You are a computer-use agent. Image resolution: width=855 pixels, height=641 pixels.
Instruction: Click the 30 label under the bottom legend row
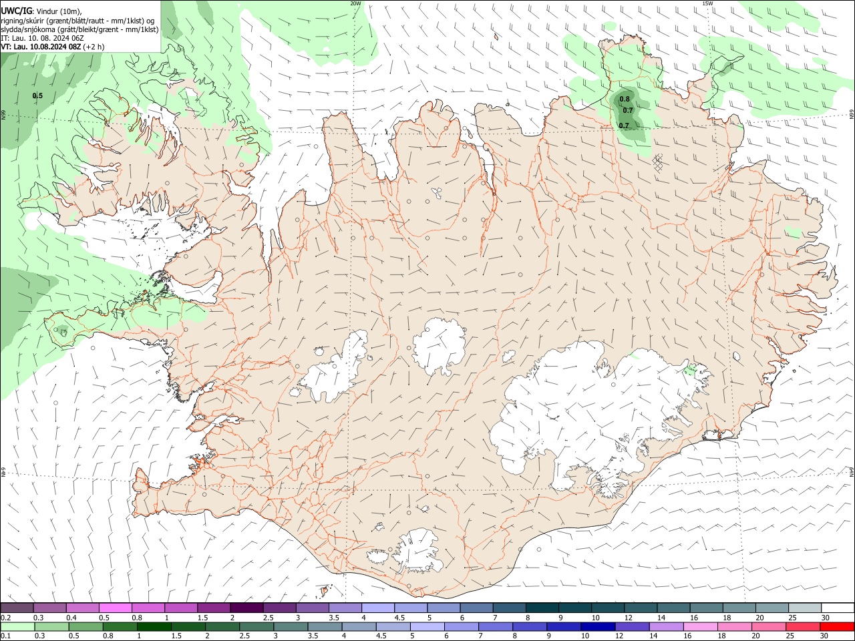coord(826,636)
